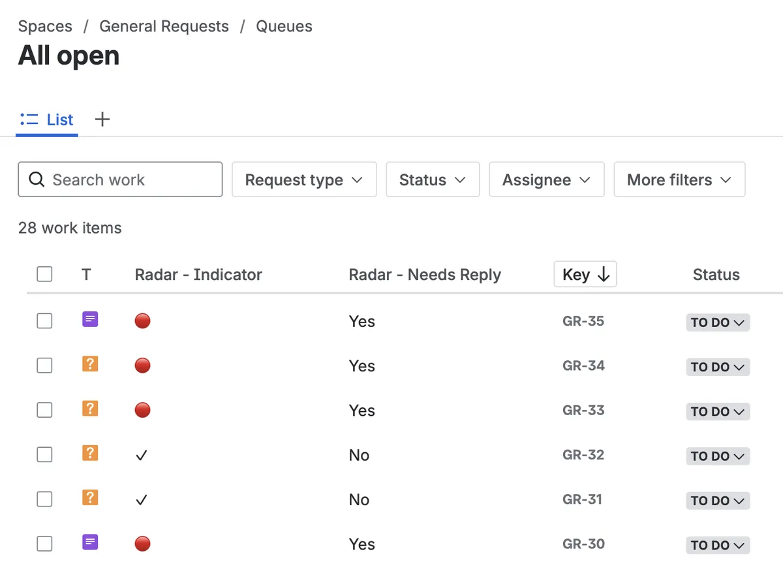Screen dimensions: 783x577
Task: Click the checkmark radar indicator for GR-31
Action: pos(142,499)
